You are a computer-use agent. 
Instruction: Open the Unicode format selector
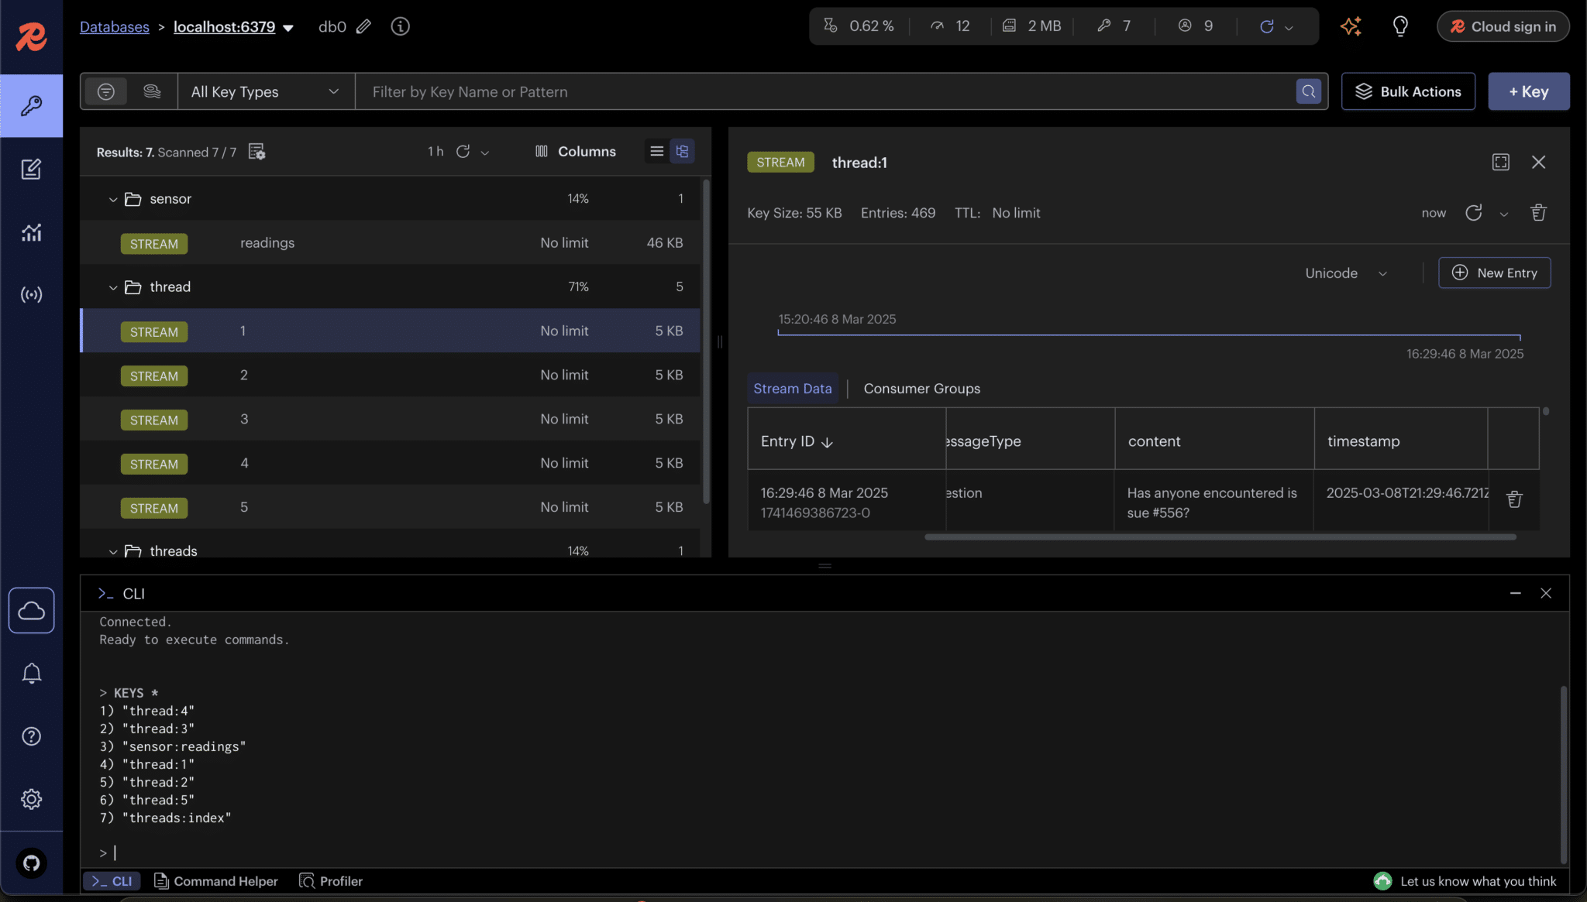[1345, 273]
